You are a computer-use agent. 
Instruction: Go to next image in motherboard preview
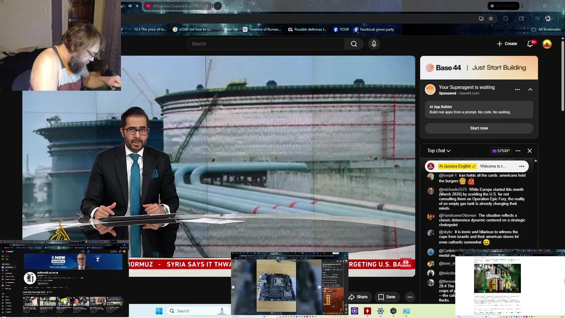tap(319, 287)
